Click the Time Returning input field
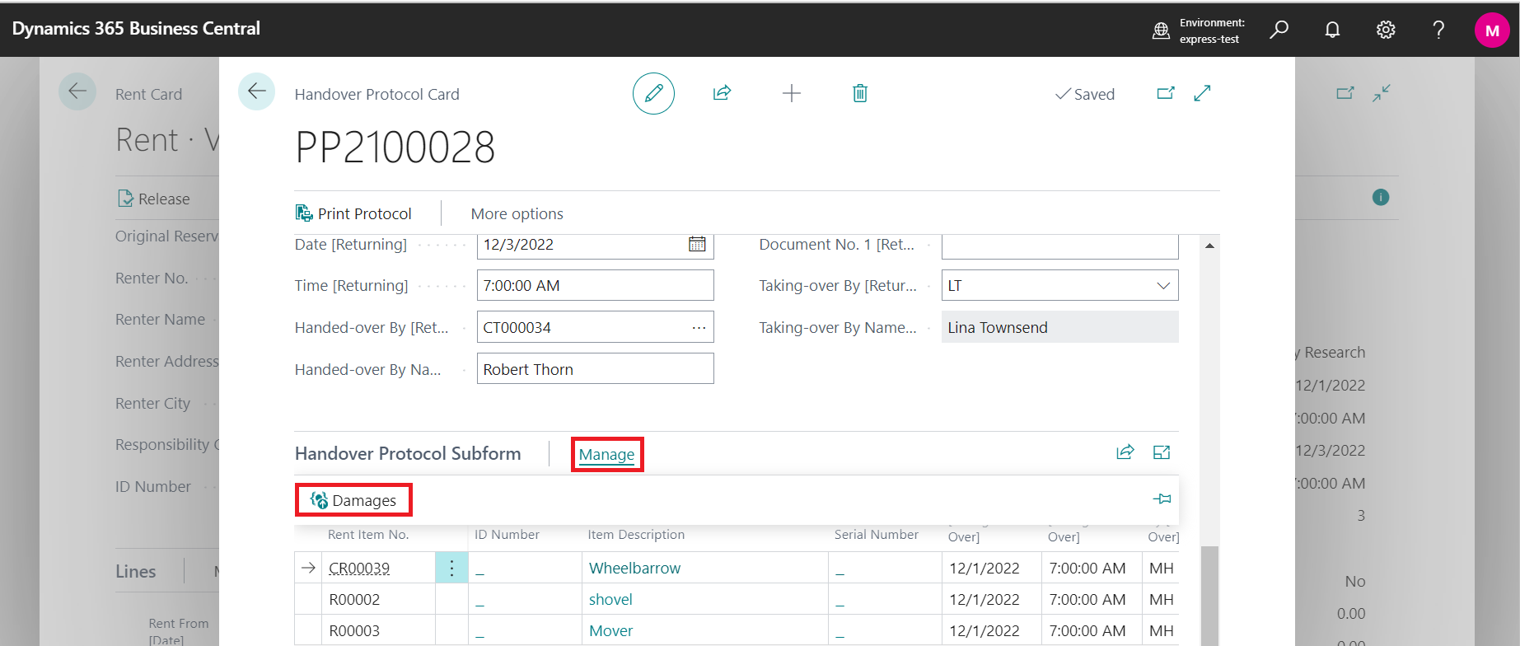Viewport: 1520px width, 646px height. 594,286
